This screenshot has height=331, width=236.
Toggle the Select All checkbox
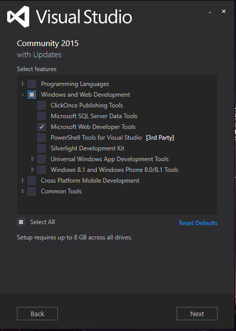pos(21,222)
